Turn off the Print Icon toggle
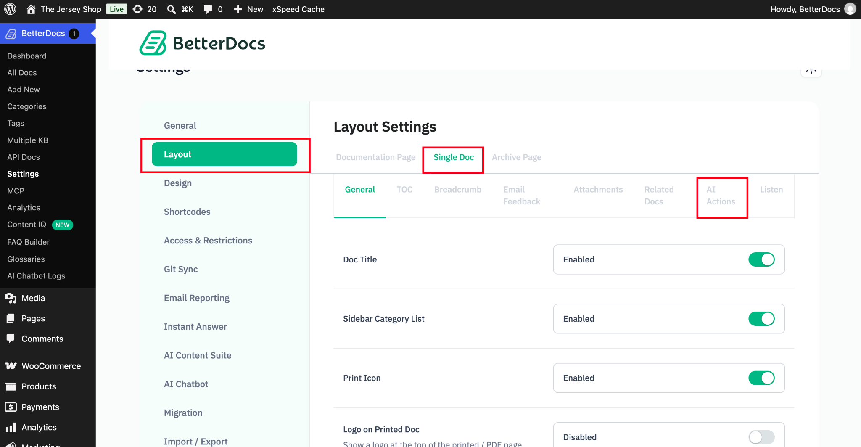The image size is (861, 447). point(761,378)
